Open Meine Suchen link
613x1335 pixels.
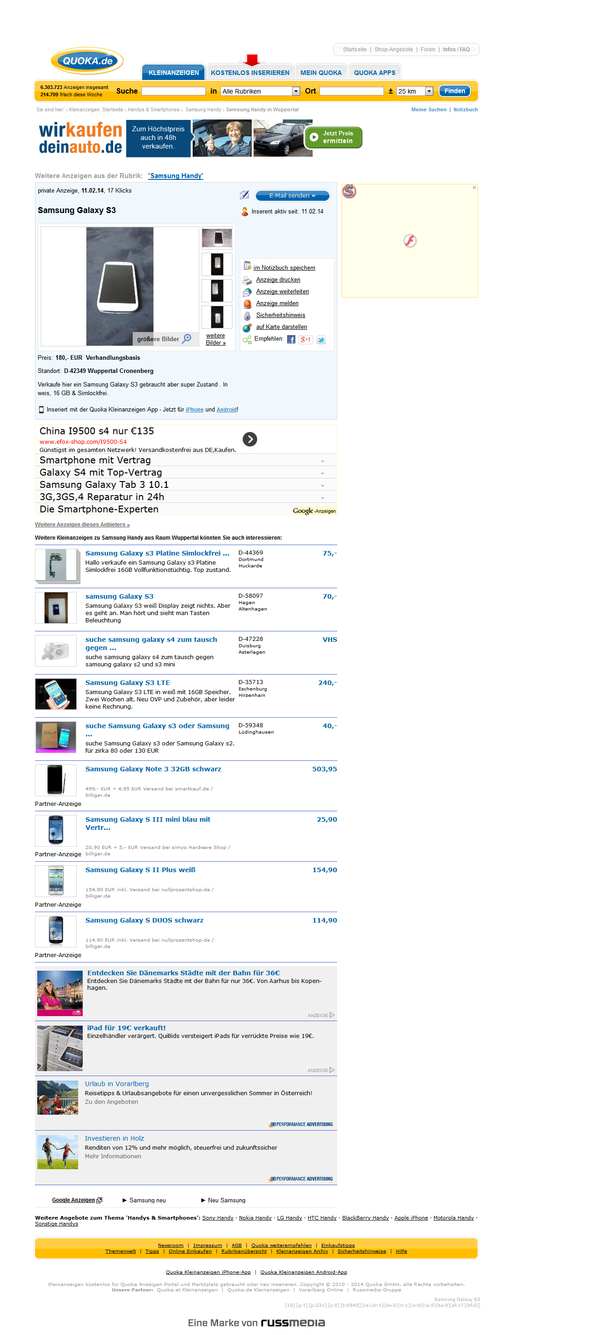(429, 110)
